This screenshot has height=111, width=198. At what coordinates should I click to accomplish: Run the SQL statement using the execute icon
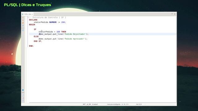(x=23, y=18)
